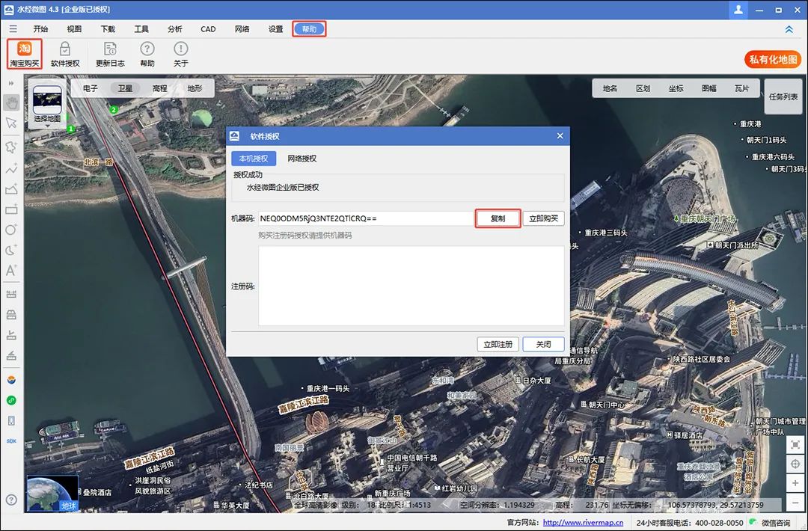The height and width of the screenshot is (531, 808).
Task: Toggle place names (地名) overlay
Action: pyautogui.click(x=610, y=88)
